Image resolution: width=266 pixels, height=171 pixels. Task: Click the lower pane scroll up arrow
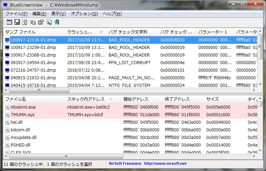coord(260,99)
